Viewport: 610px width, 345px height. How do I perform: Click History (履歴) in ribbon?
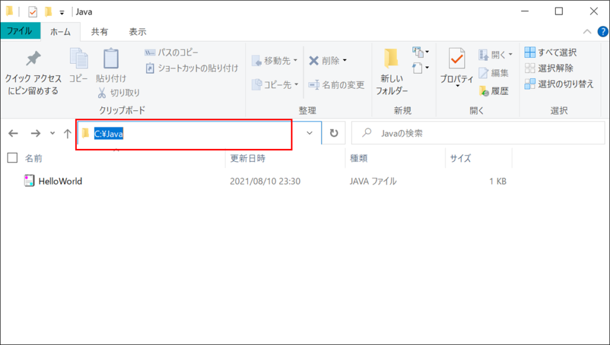[x=493, y=91]
